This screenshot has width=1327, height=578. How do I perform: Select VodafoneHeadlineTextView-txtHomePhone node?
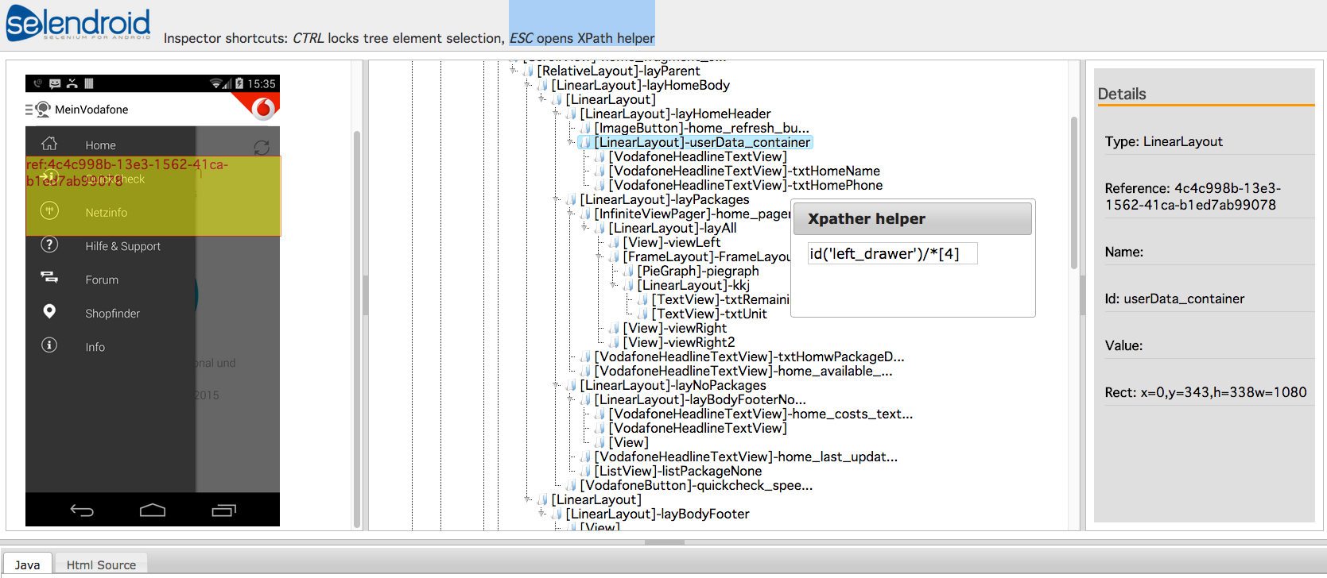(746, 185)
